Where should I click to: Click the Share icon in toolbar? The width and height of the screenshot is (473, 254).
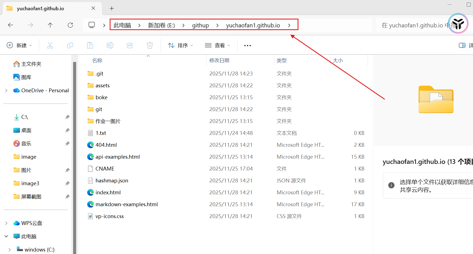pyautogui.click(x=130, y=45)
